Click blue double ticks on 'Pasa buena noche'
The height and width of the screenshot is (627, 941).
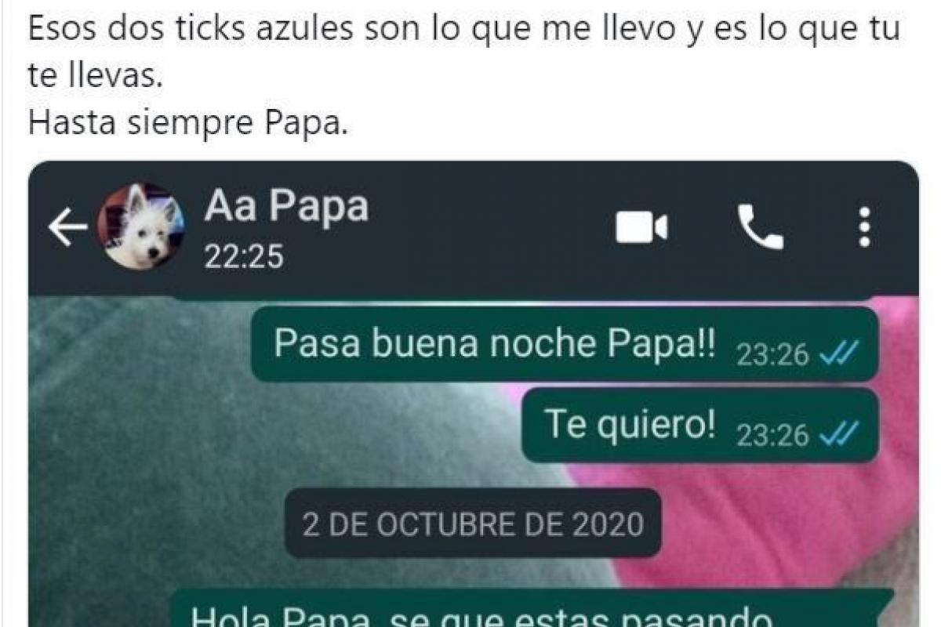coord(838,354)
